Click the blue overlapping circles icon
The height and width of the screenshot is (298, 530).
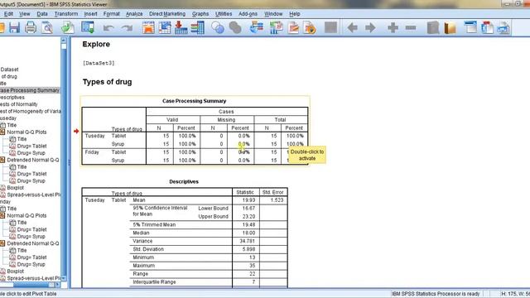[218, 27]
